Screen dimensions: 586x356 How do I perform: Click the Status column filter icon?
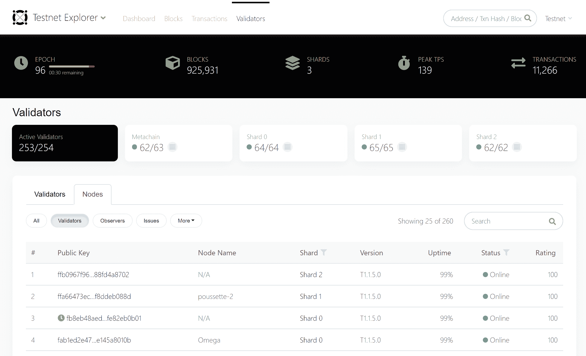506,252
